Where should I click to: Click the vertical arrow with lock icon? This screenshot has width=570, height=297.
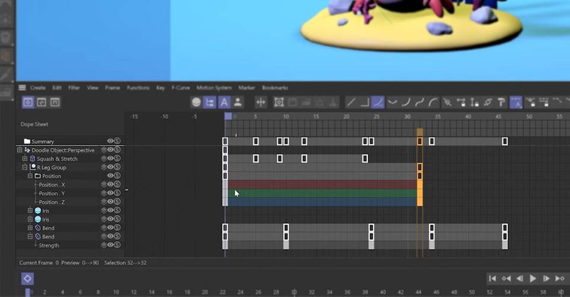[x=475, y=103]
